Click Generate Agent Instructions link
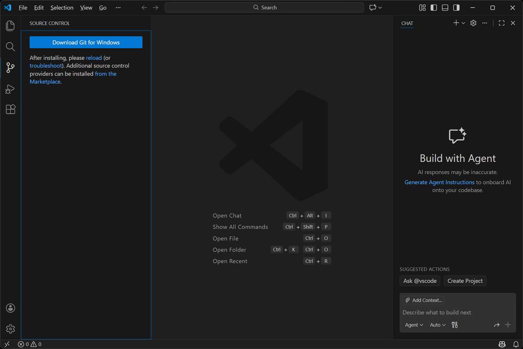Viewport: 523px width, 349px height. (439, 182)
